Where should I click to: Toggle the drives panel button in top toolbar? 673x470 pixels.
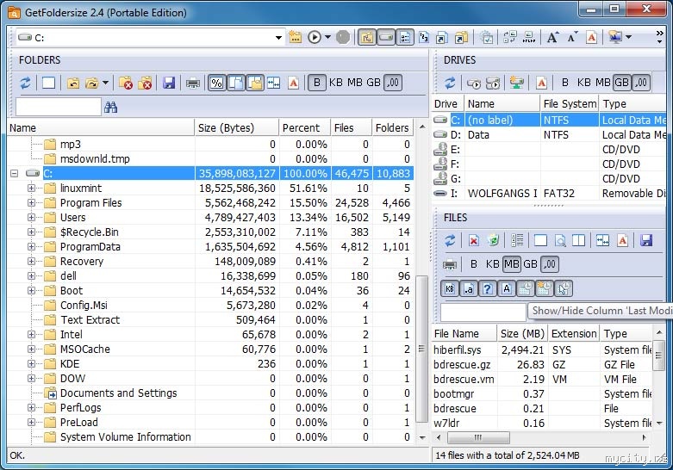(386, 37)
